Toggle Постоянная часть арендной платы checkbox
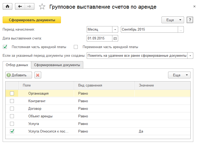 click(5, 47)
